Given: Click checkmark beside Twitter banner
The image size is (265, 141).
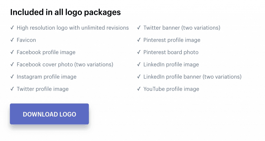Looking at the screenshot, I should tap(139, 28).
